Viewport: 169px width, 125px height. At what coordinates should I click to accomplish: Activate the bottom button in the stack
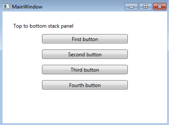85,85
